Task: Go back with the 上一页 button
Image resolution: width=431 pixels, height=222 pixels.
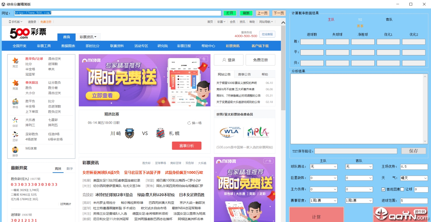Action: (x=263, y=13)
